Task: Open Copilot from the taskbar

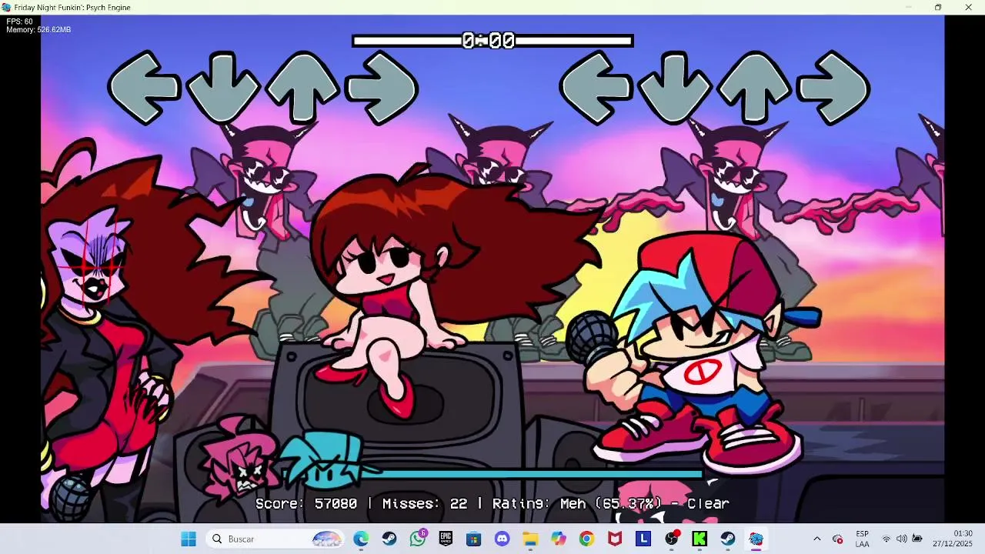Action: [x=559, y=539]
